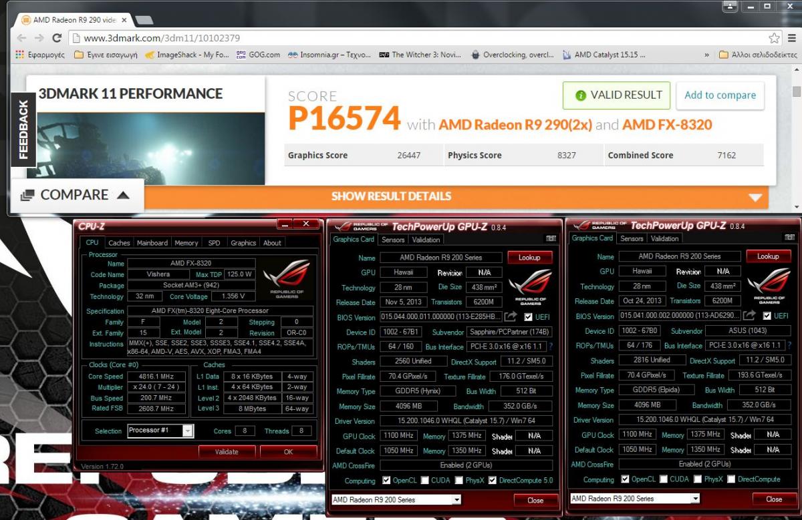Viewport: 802px width, 520px height.
Task: Open the Έγινε εισαγωγή bookmarks folder
Action: click(106, 55)
